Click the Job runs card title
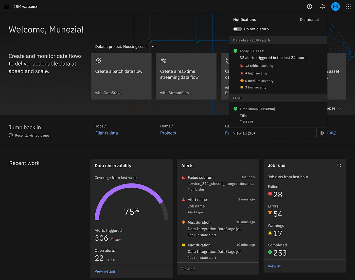Screen dimensions: 355x280 pos(276,165)
